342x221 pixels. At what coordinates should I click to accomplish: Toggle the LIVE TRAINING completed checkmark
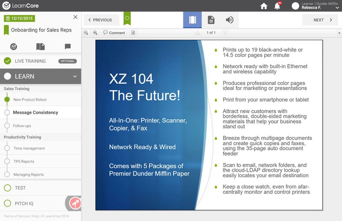click(7, 61)
